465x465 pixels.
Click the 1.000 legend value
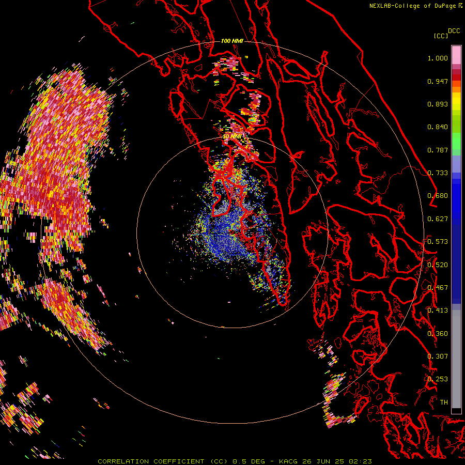438,58
